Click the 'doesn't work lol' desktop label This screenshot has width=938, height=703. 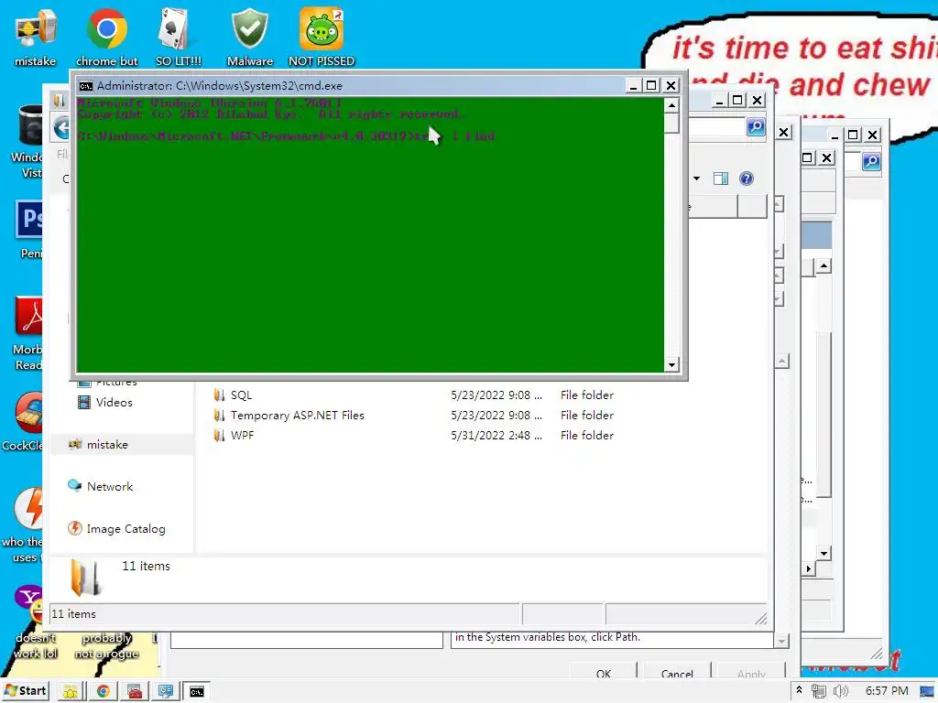pos(36,645)
